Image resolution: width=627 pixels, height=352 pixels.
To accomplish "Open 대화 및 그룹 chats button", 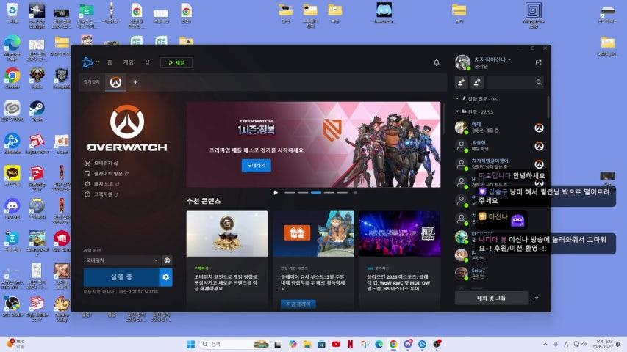I will point(491,298).
